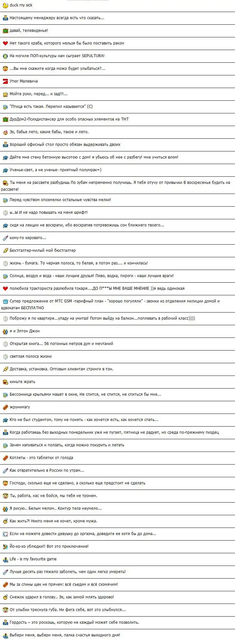Choose "Ты, работа, нас не бойся" status
The width and height of the screenshot is (235, 639).
tap(53, 496)
